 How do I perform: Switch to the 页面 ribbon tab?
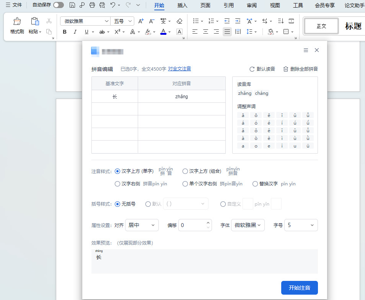pos(205,5)
